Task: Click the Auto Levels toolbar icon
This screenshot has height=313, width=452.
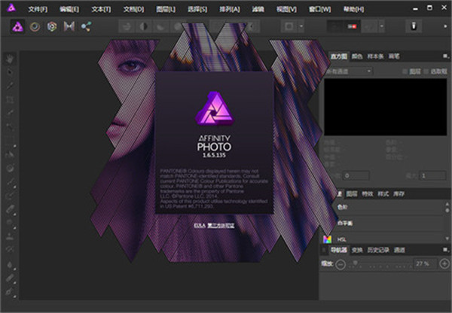Action: pyautogui.click(x=127, y=27)
